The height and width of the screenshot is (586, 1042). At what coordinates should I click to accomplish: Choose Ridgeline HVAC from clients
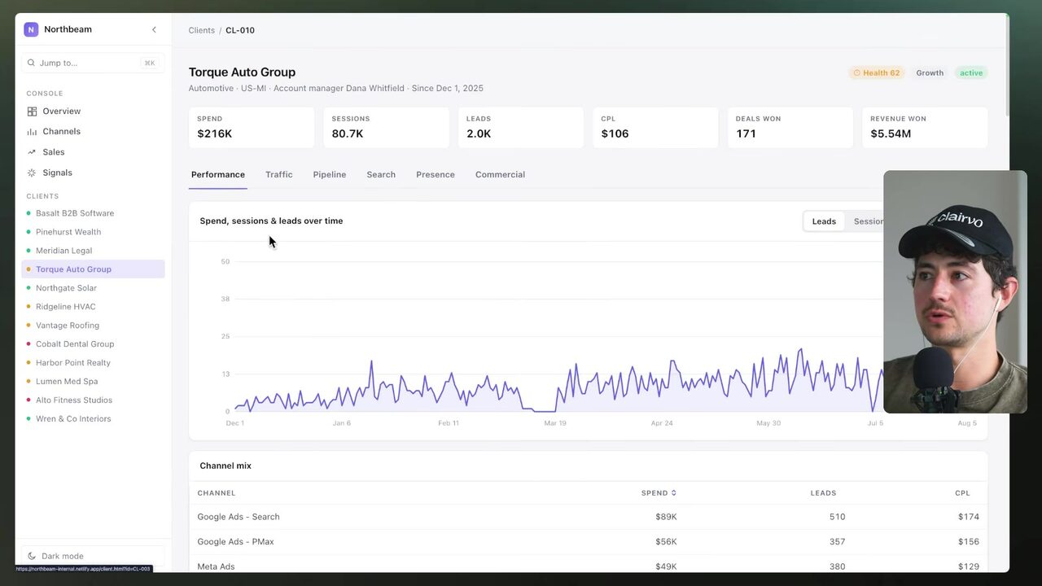point(93,307)
